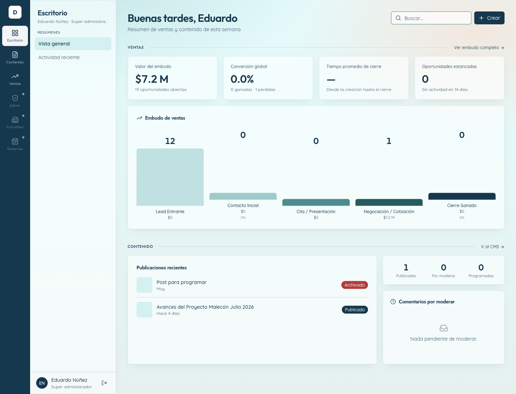
Task: Select Actividad reciente in the sidebar
Action: [x=73, y=57]
